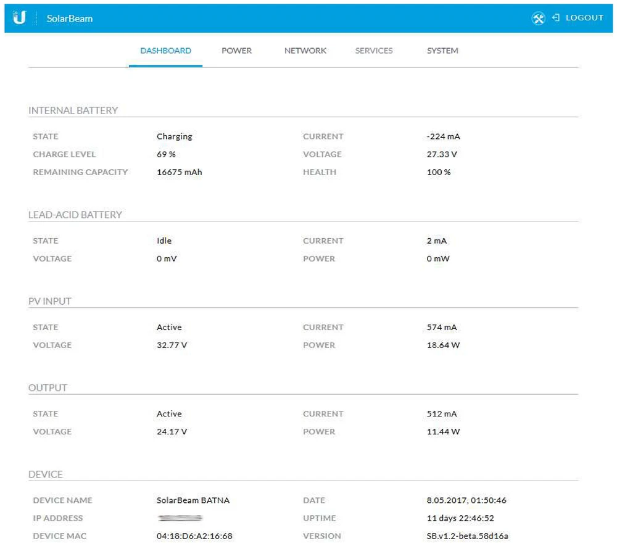Open the System tab
Viewport: 617px width, 554px height.
pyautogui.click(x=442, y=51)
